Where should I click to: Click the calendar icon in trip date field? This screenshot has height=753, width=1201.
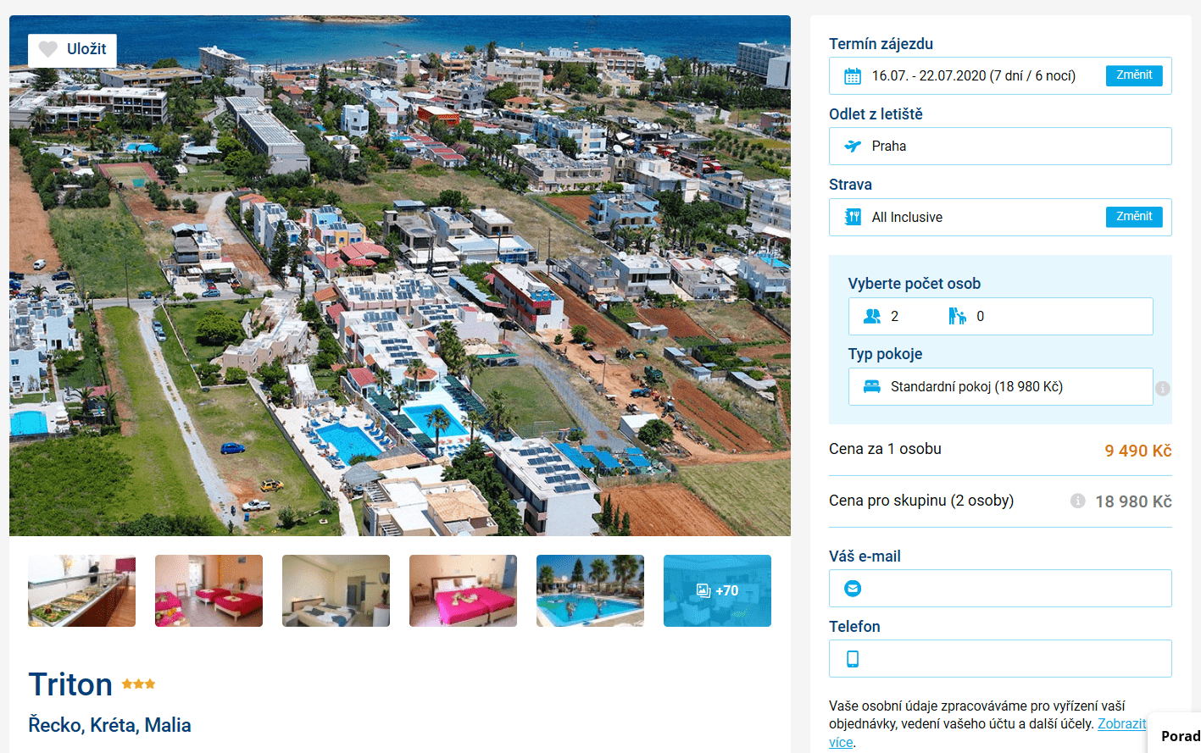point(853,76)
